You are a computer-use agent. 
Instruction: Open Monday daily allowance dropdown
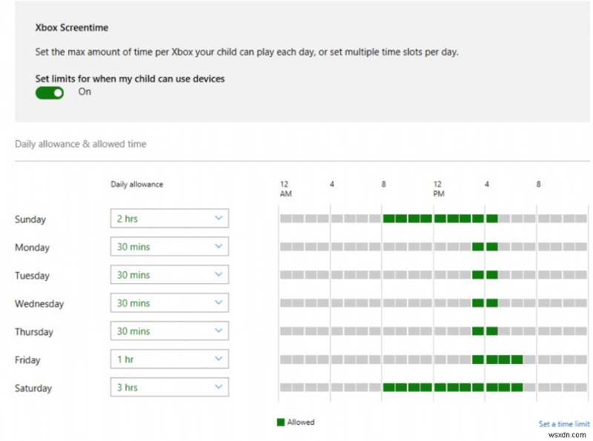169,247
